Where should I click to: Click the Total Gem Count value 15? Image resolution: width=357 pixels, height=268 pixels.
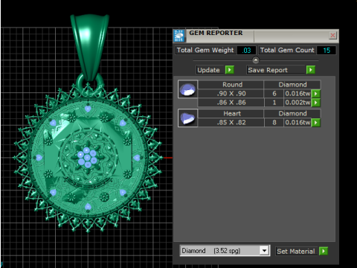click(327, 50)
